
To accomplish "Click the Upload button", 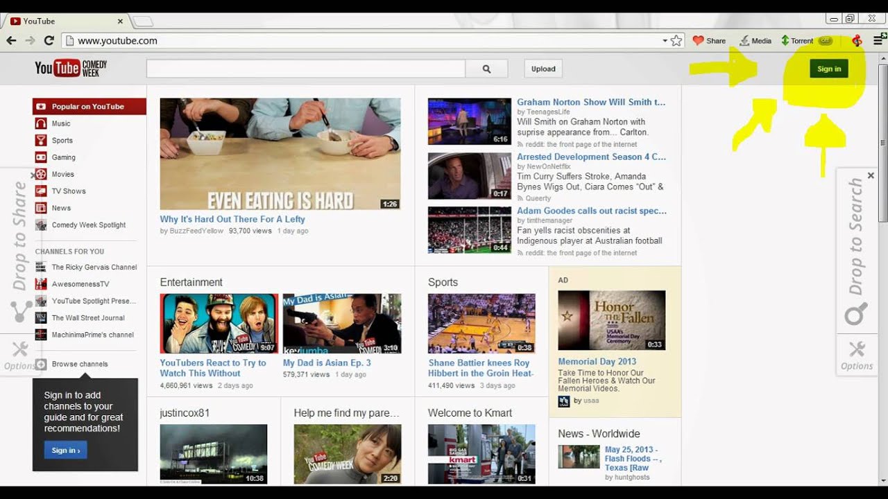I will click(543, 69).
